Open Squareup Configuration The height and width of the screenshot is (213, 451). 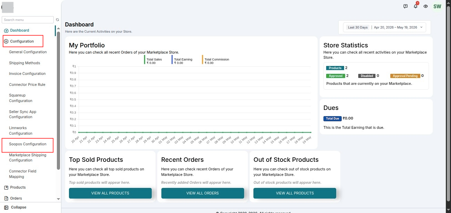[21, 98]
